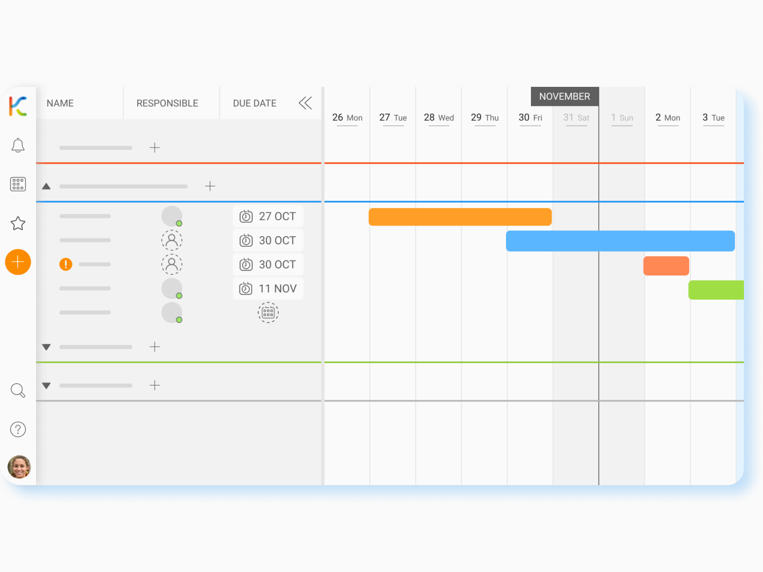Screen dimensions: 763x572
Task: Click the orange warning alert icon
Action: point(66,264)
